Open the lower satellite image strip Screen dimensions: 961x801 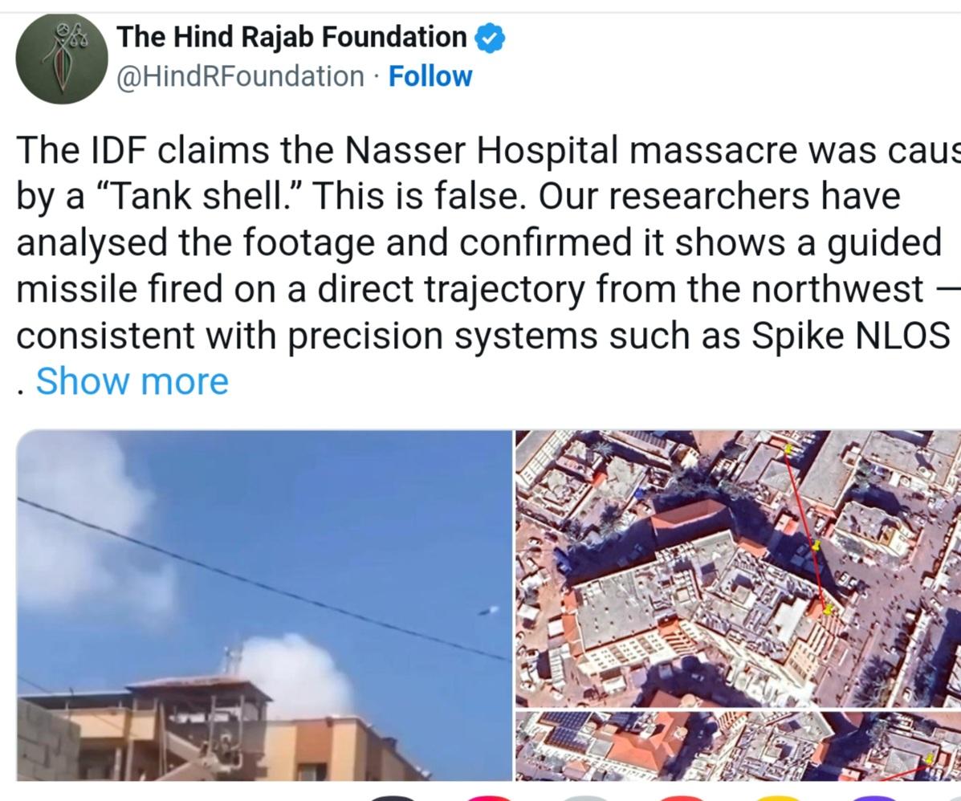[738, 746]
